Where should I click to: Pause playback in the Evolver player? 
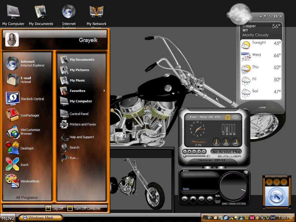[194, 151]
